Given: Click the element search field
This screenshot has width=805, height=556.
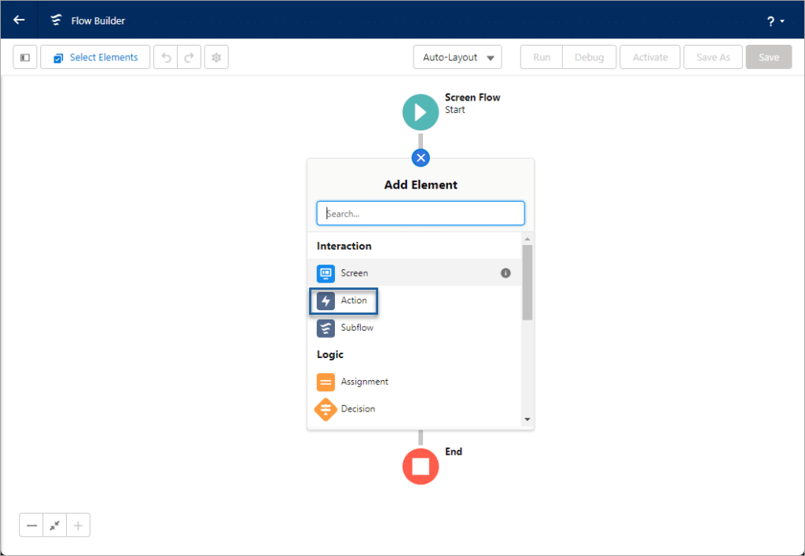Looking at the screenshot, I should pos(421,213).
